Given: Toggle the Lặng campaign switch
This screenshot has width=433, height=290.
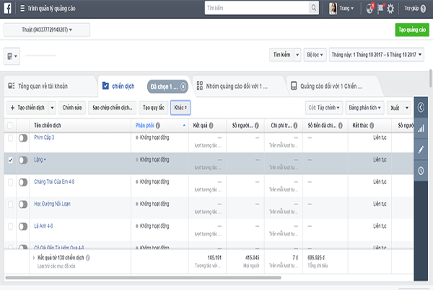Looking at the screenshot, I should point(23,160).
